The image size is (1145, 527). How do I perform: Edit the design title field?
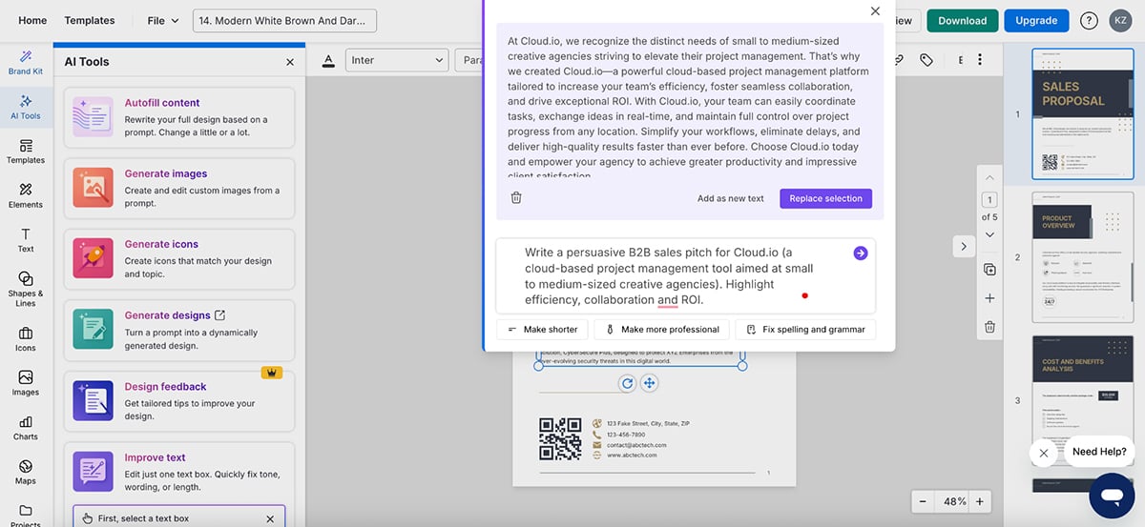(x=284, y=20)
